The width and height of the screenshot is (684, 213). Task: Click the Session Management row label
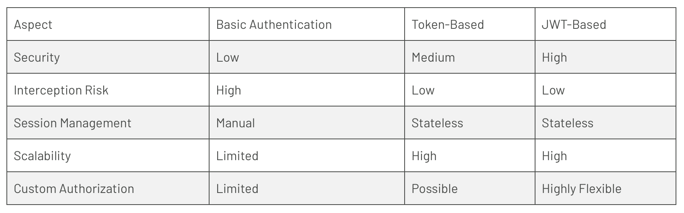[73, 123]
